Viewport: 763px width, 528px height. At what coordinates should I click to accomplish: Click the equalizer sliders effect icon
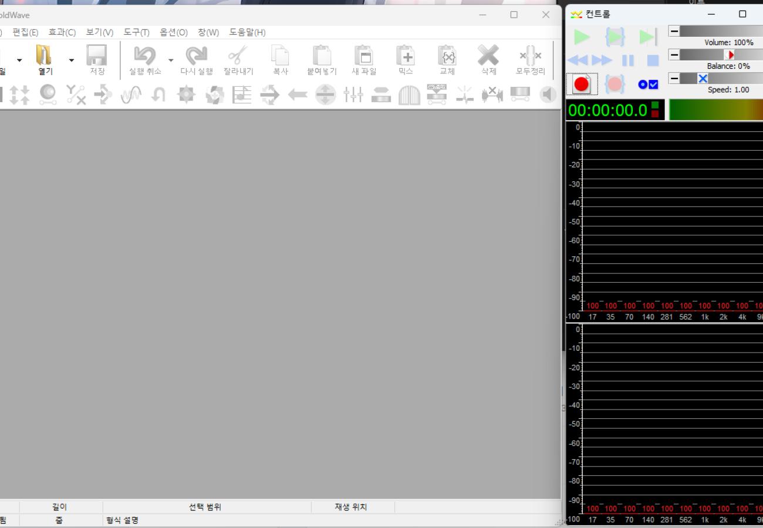[x=353, y=94]
